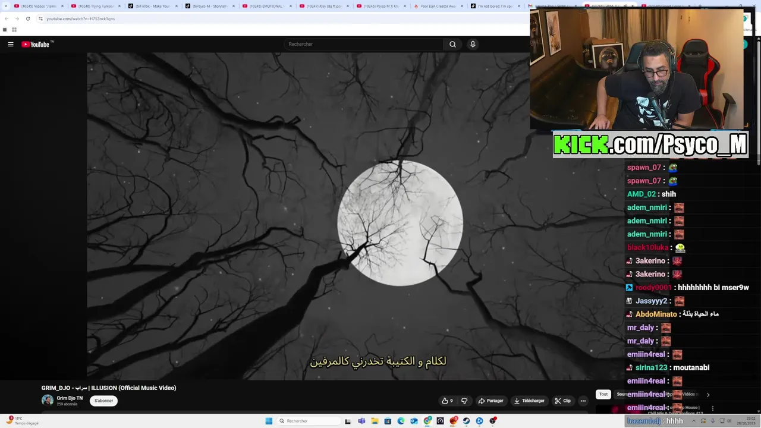Open the weather widget showing 18°C
761x428 pixels.
23,421
